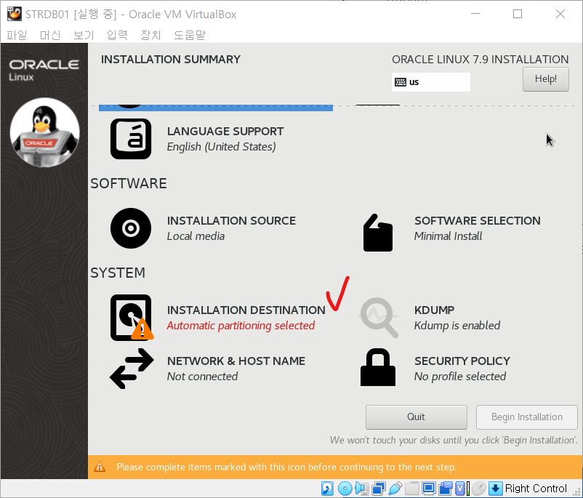
Task: Click the USB devices status icon
Action: (x=395, y=489)
